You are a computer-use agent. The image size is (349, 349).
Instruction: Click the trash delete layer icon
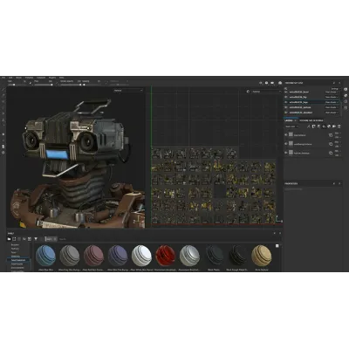[339, 127]
